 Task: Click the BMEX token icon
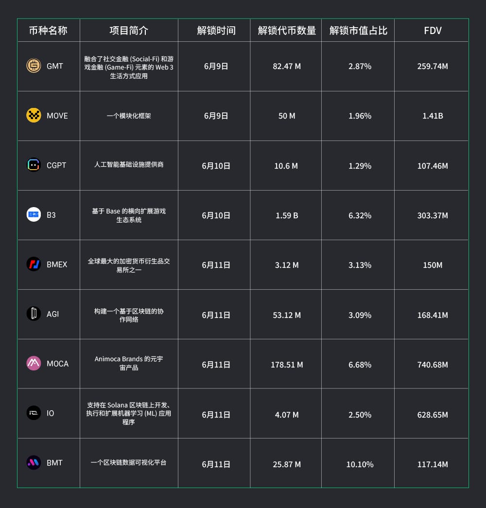point(34,264)
